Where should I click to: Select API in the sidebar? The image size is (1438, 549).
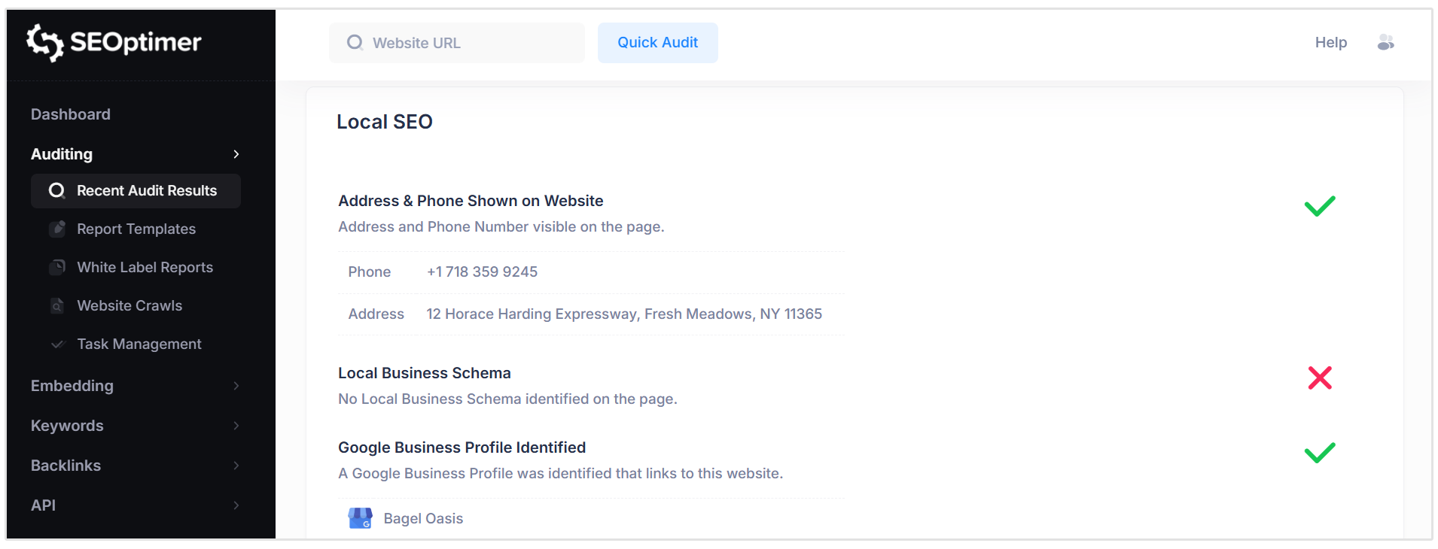point(43,505)
